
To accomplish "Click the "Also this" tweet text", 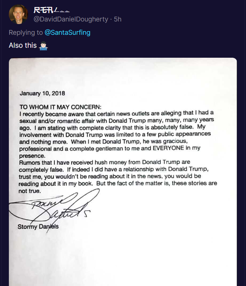I will point(23,46).
